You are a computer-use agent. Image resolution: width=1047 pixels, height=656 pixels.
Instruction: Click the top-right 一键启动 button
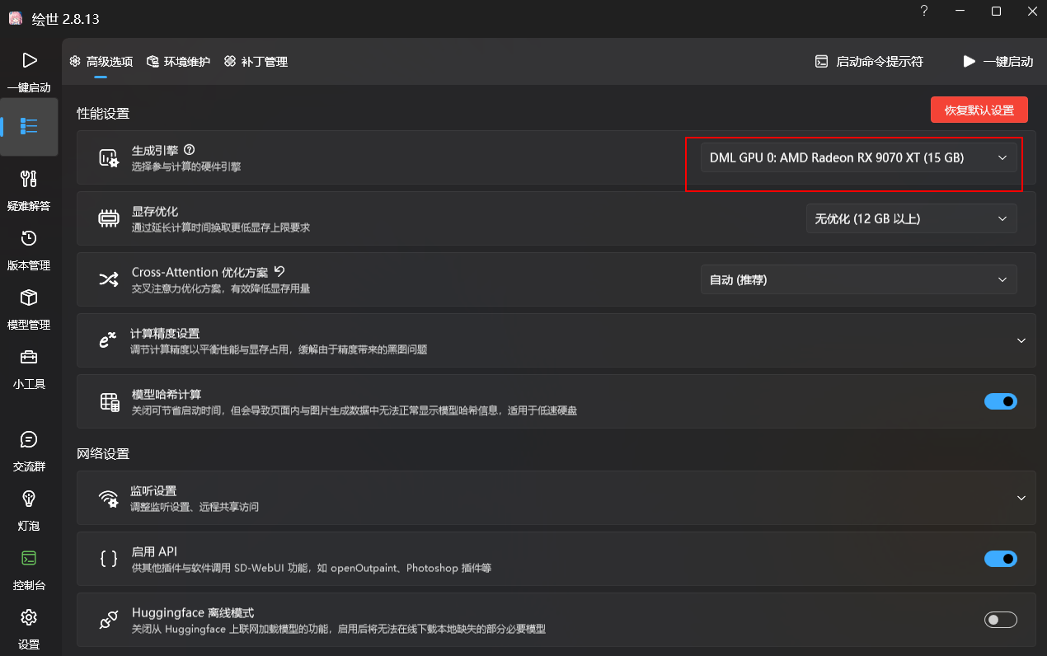click(x=998, y=62)
